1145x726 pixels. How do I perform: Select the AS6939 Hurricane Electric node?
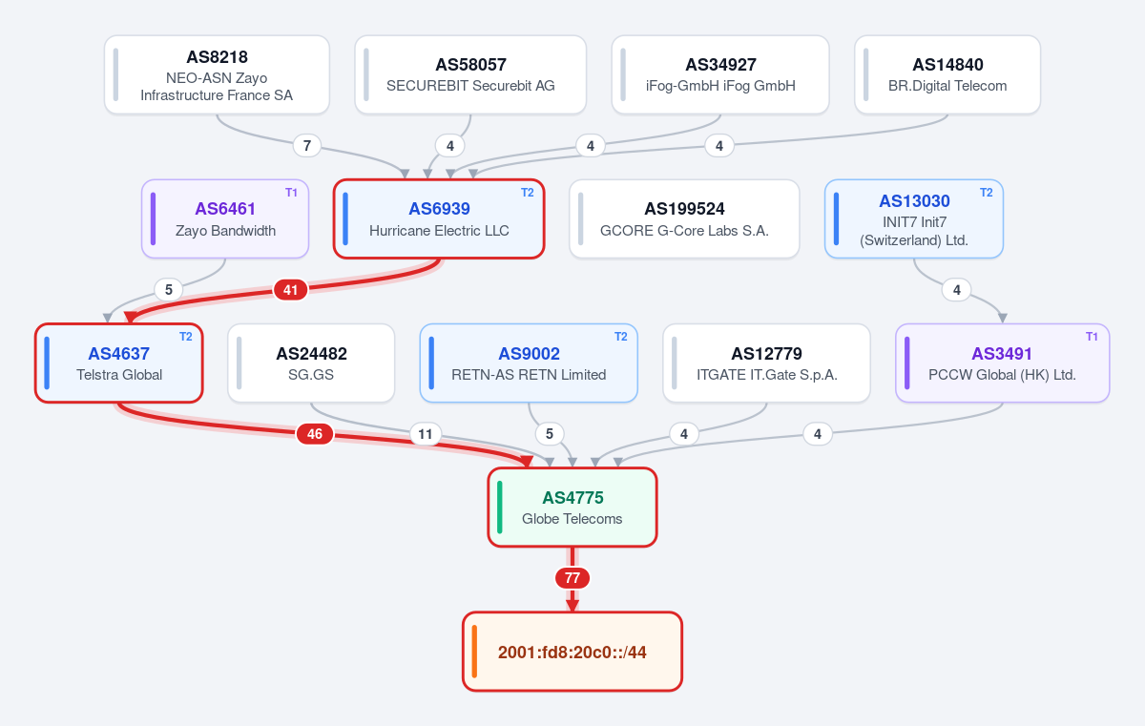tap(439, 218)
